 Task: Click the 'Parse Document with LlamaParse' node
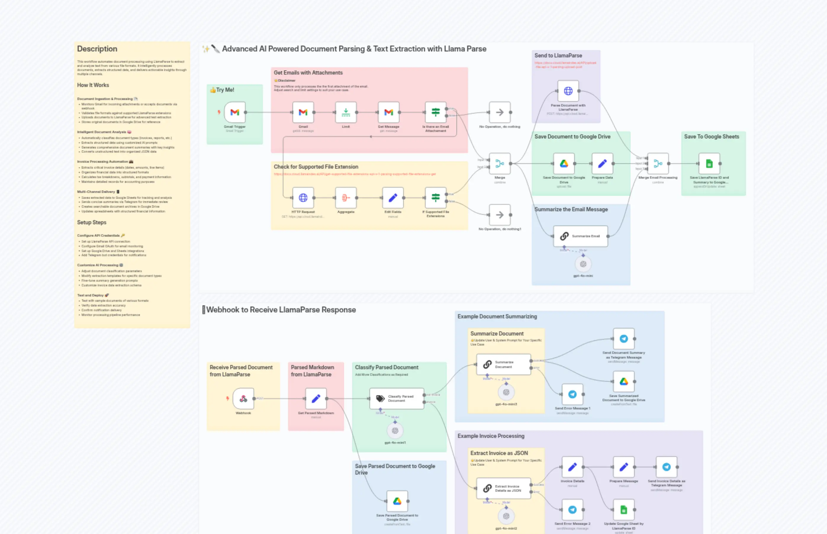(x=568, y=91)
